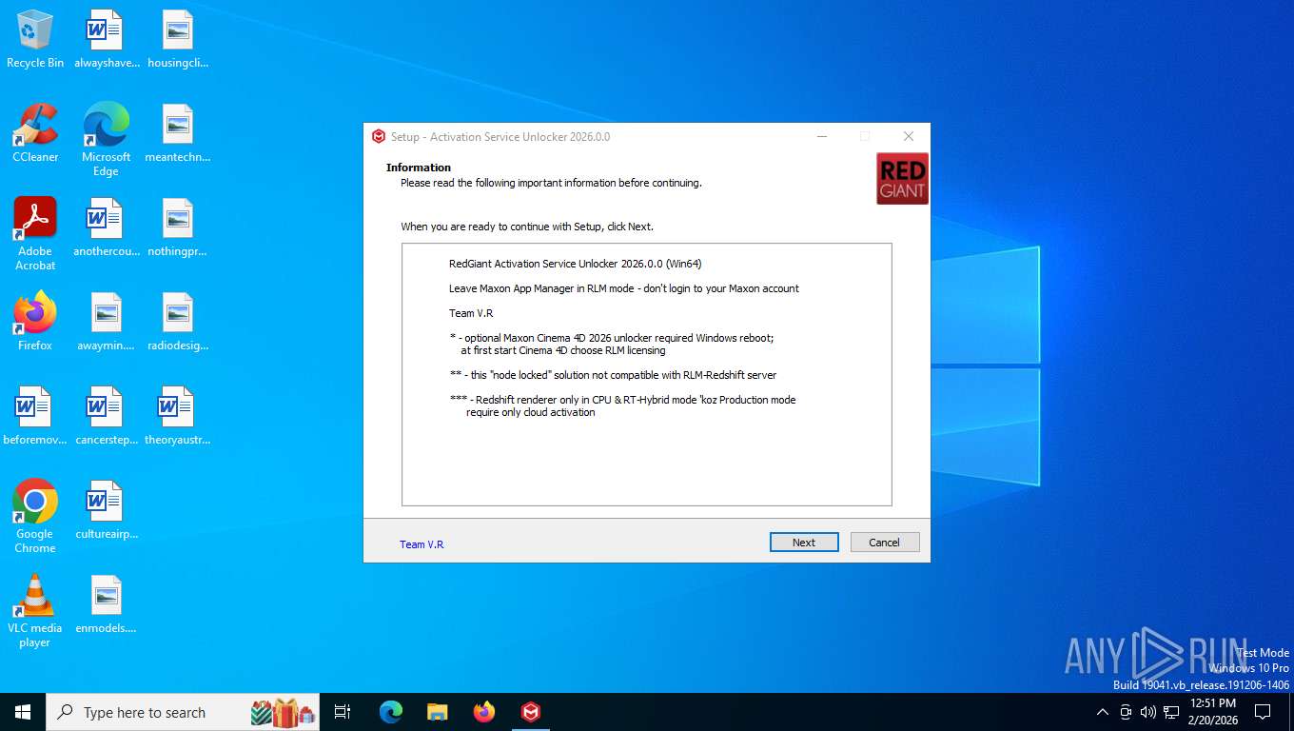Open the taskbar clock and date
Screen dimensions: 1294x731
point(1212,712)
